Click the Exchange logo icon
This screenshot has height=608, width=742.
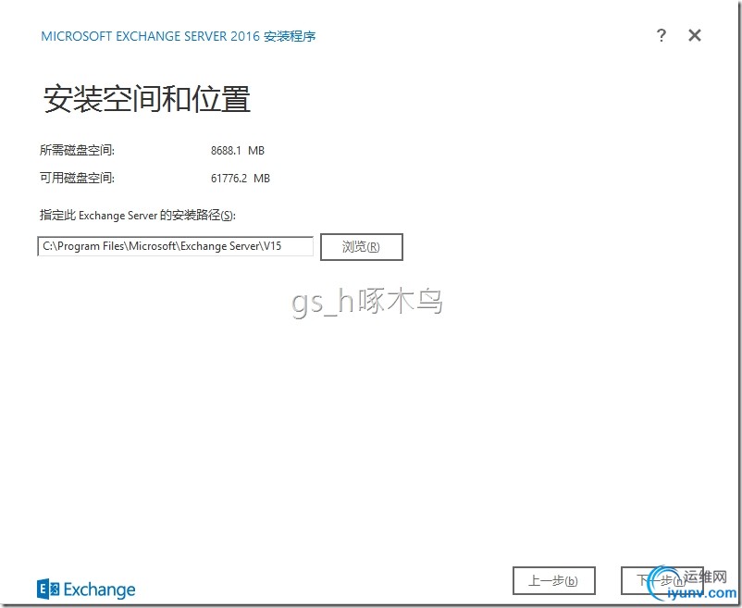pyautogui.click(x=48, y=589)
